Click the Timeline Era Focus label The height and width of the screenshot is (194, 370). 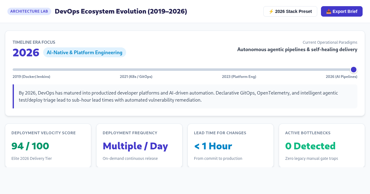click(x=34, y=42)
